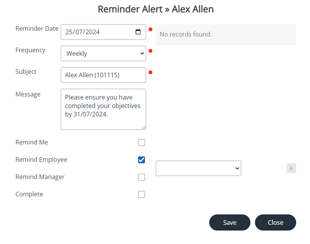Mark the Complete checkbox

[142, 194]
